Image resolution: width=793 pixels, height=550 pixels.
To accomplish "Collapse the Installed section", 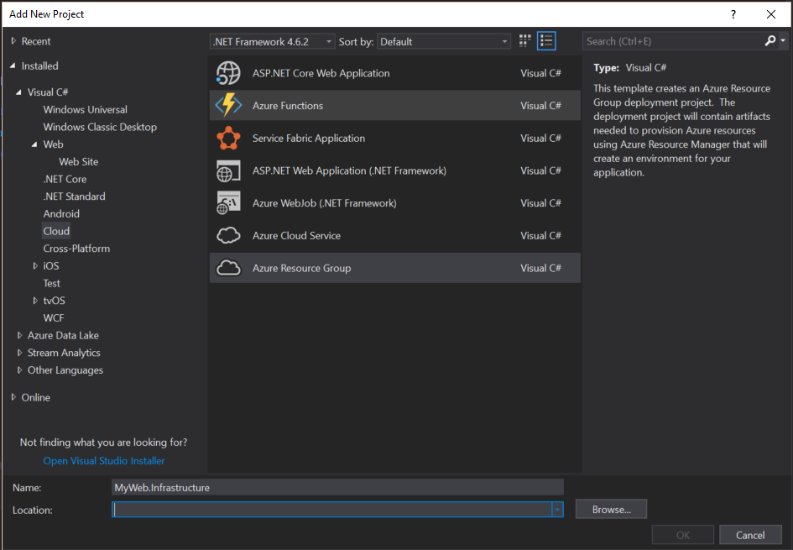I will pyautogui.click(x=13, y=65).
